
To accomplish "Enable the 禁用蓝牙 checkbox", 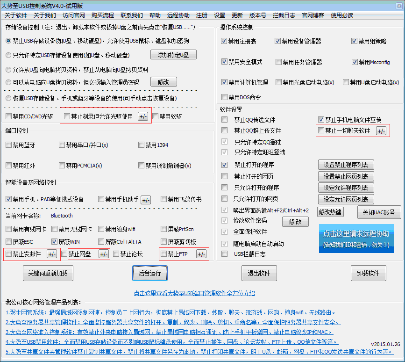I will [9, 145].
